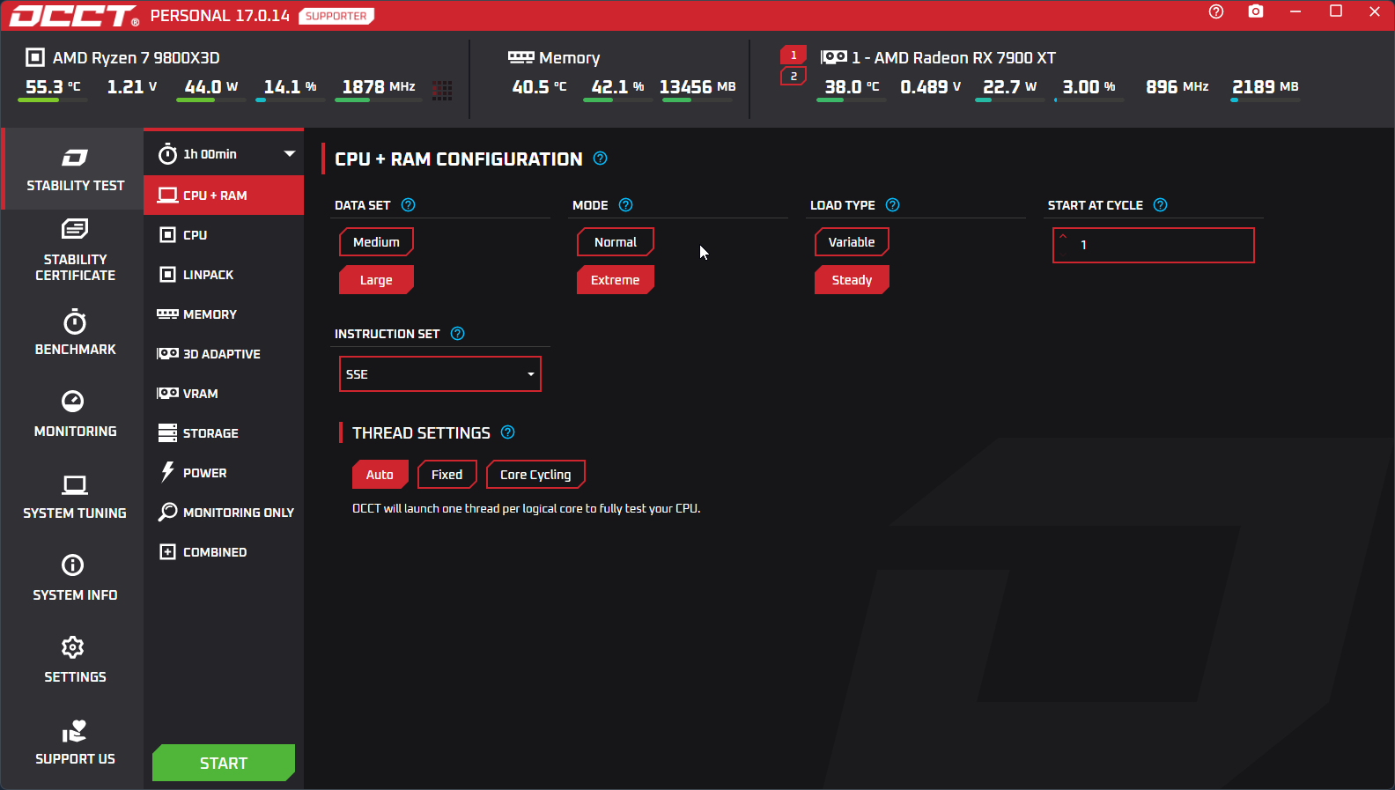This screenshot has width=1395, height=790.
Task: Select the VRAM test
Action: pos(224,394)
